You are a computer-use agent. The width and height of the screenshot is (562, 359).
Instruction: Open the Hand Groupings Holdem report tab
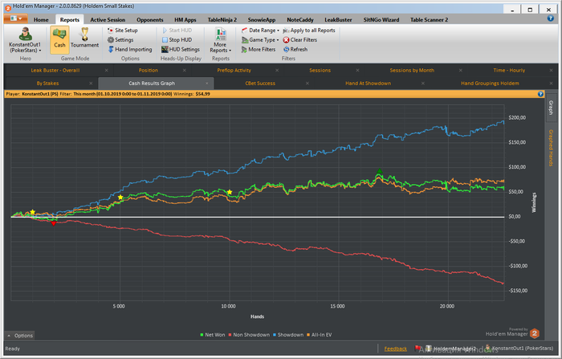click(x=490, y=84)
